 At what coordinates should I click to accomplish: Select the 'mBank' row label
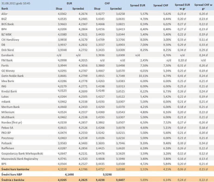tap(6, 102)
